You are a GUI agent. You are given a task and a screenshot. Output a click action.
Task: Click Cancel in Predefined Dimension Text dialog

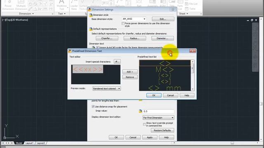point(170,95)
